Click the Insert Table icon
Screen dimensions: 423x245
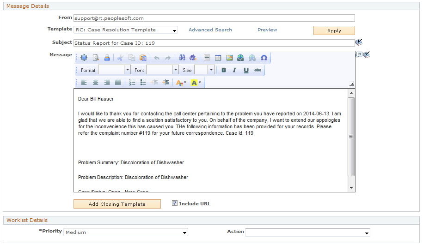218,58
